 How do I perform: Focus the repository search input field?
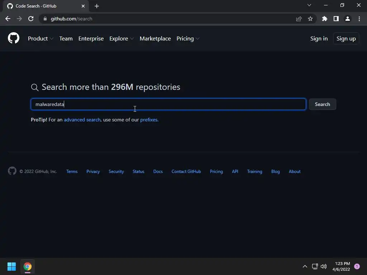pyautogui.click(x=168, y=104)
